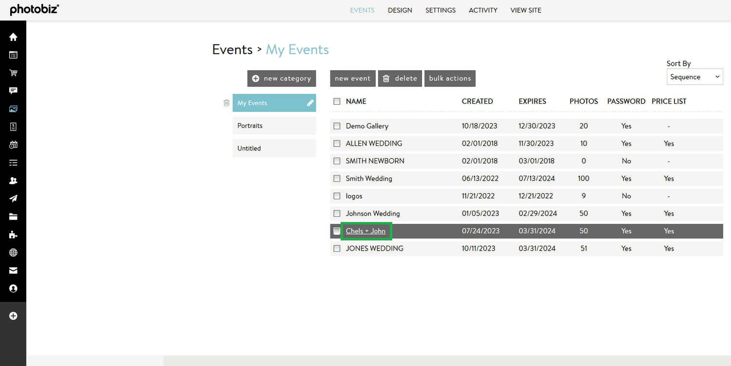Open the globe website icon in the sidebar
Image resolution: width=731 pixels, height=366 pixels.
[x=13, y=252]
